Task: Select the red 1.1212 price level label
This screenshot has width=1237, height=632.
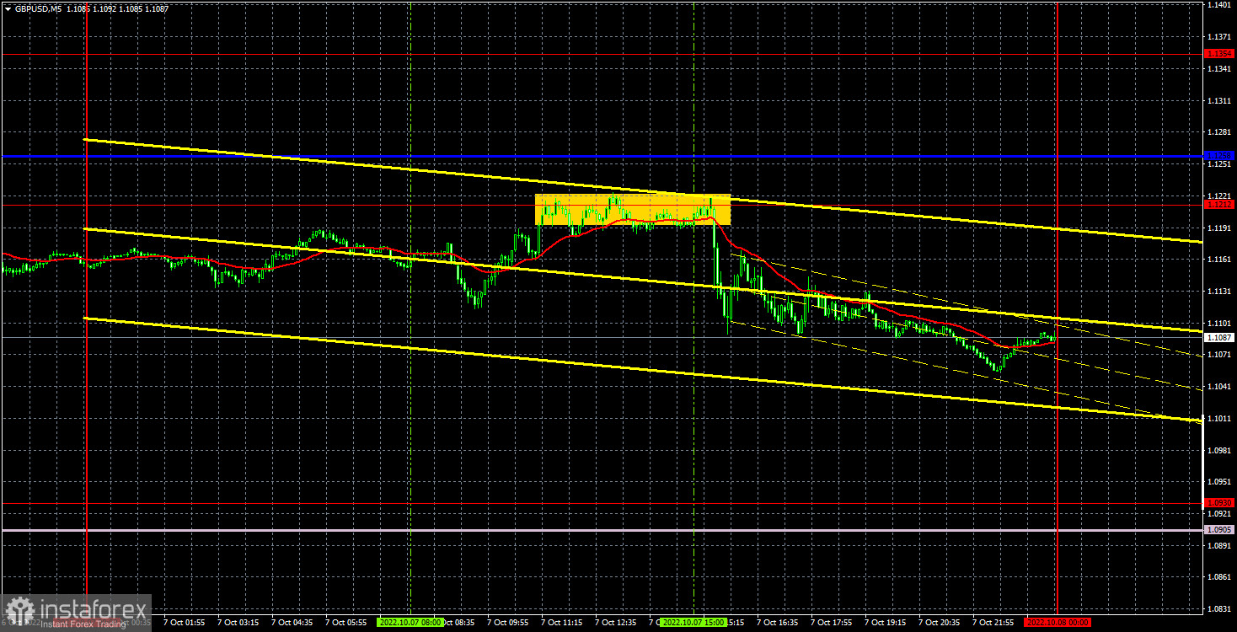Action: [1219, 205]
